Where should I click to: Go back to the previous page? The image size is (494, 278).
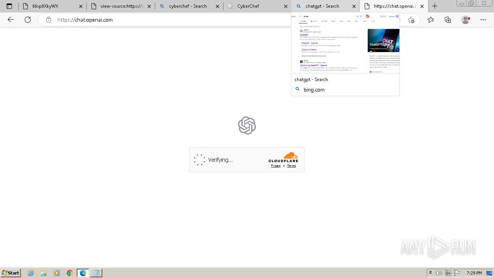11,20
